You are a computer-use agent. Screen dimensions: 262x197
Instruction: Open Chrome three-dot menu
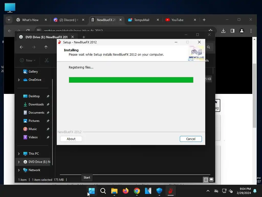click(x=251, y=31)
